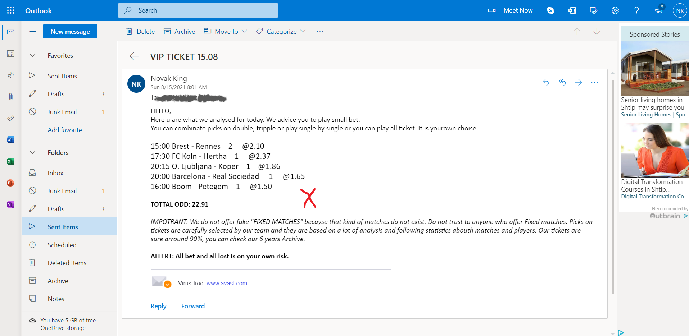The width and height of the screenshot is (689, 336).
Task: Open Sent Items under Folders
Action: pyautogui.click(x=69, y=227)
